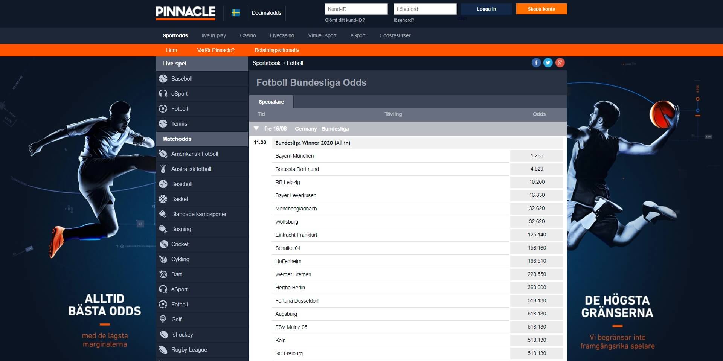Viewport: 723px width, 361px height.
Task: Select Eintracht Frankfurt odds 125.140
Action: point(537,235)
